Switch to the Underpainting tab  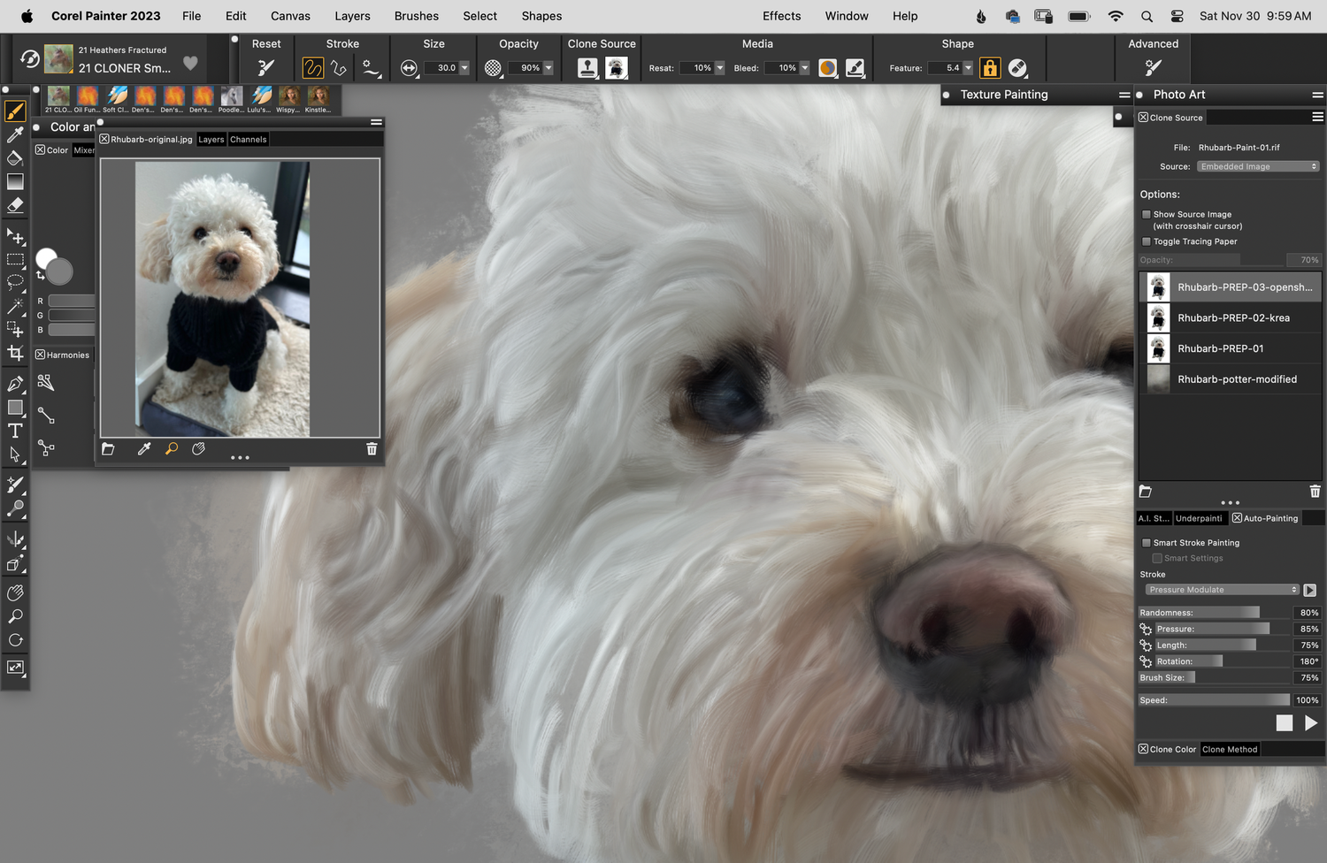[x=1199, y=518]
